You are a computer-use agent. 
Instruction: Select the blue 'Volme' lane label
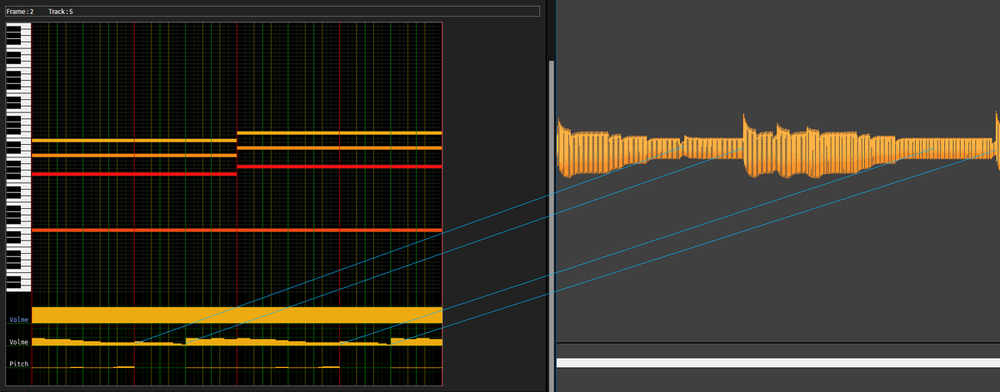[x=18, y=320]
